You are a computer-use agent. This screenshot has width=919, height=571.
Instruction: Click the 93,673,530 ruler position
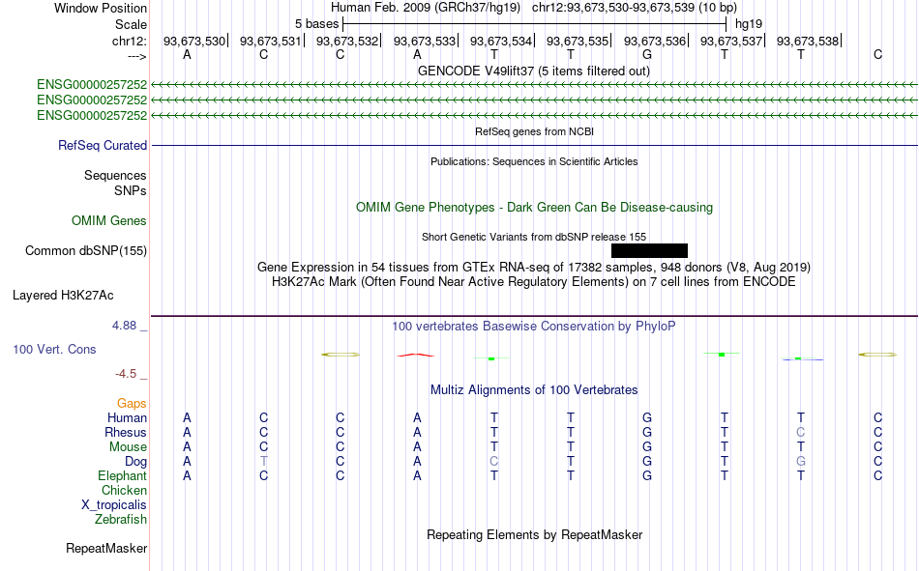(x=194, y=41)
